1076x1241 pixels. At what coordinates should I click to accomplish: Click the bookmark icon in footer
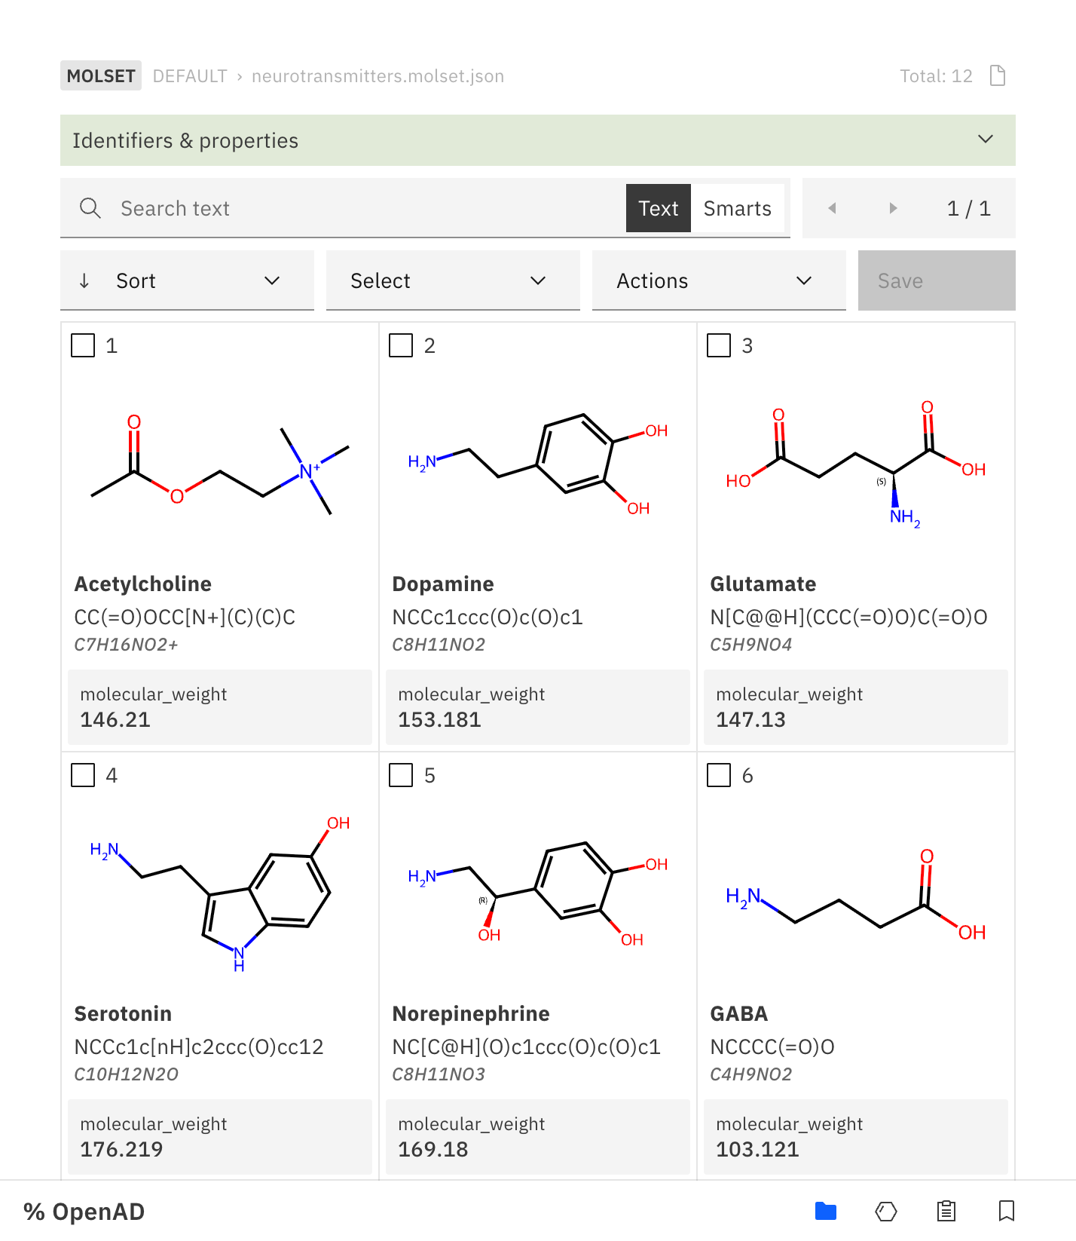coord(1007,1211)
